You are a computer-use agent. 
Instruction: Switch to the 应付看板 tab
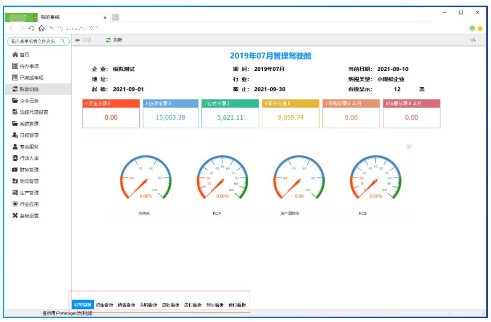point(193,305)
